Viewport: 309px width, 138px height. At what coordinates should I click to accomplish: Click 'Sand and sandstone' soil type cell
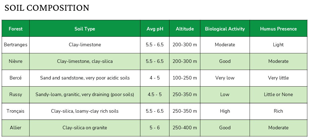pyautogui.click(x=85, y=78)
